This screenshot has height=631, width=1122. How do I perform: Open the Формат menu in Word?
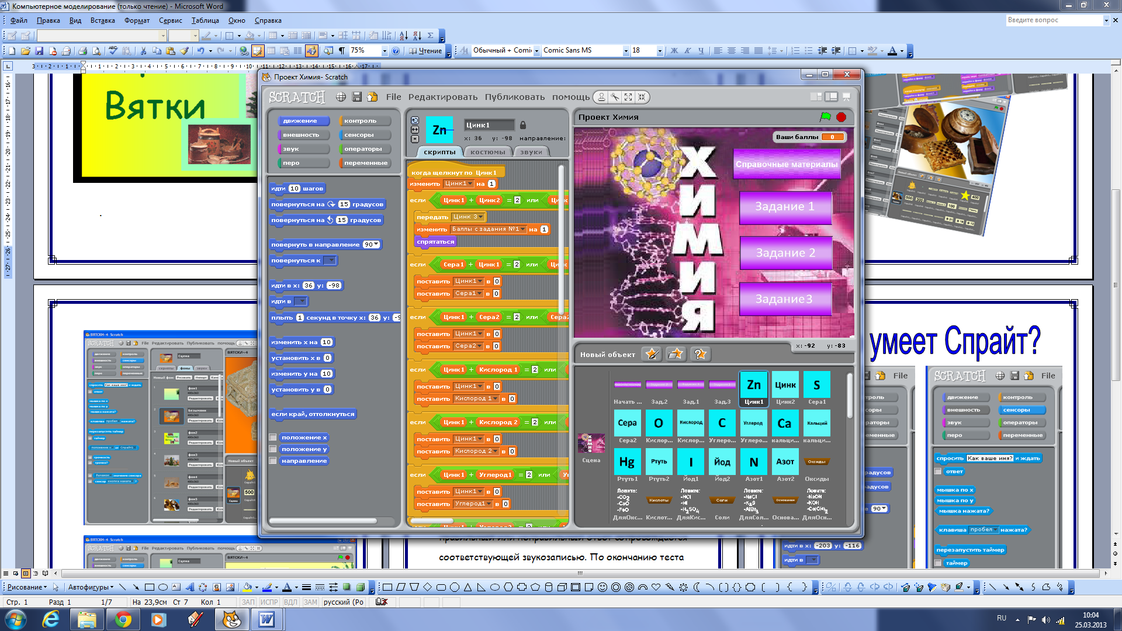137,20
